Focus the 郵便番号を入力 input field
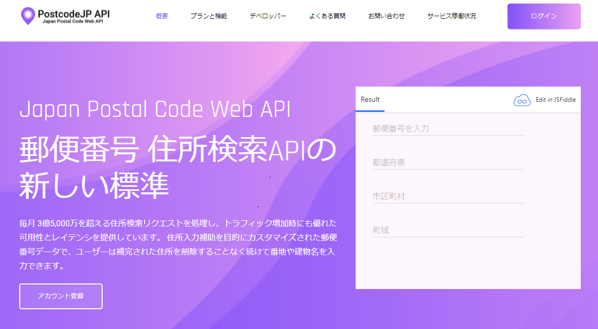The height and width of the screenshot is (329, 598). tap(448, 129)
